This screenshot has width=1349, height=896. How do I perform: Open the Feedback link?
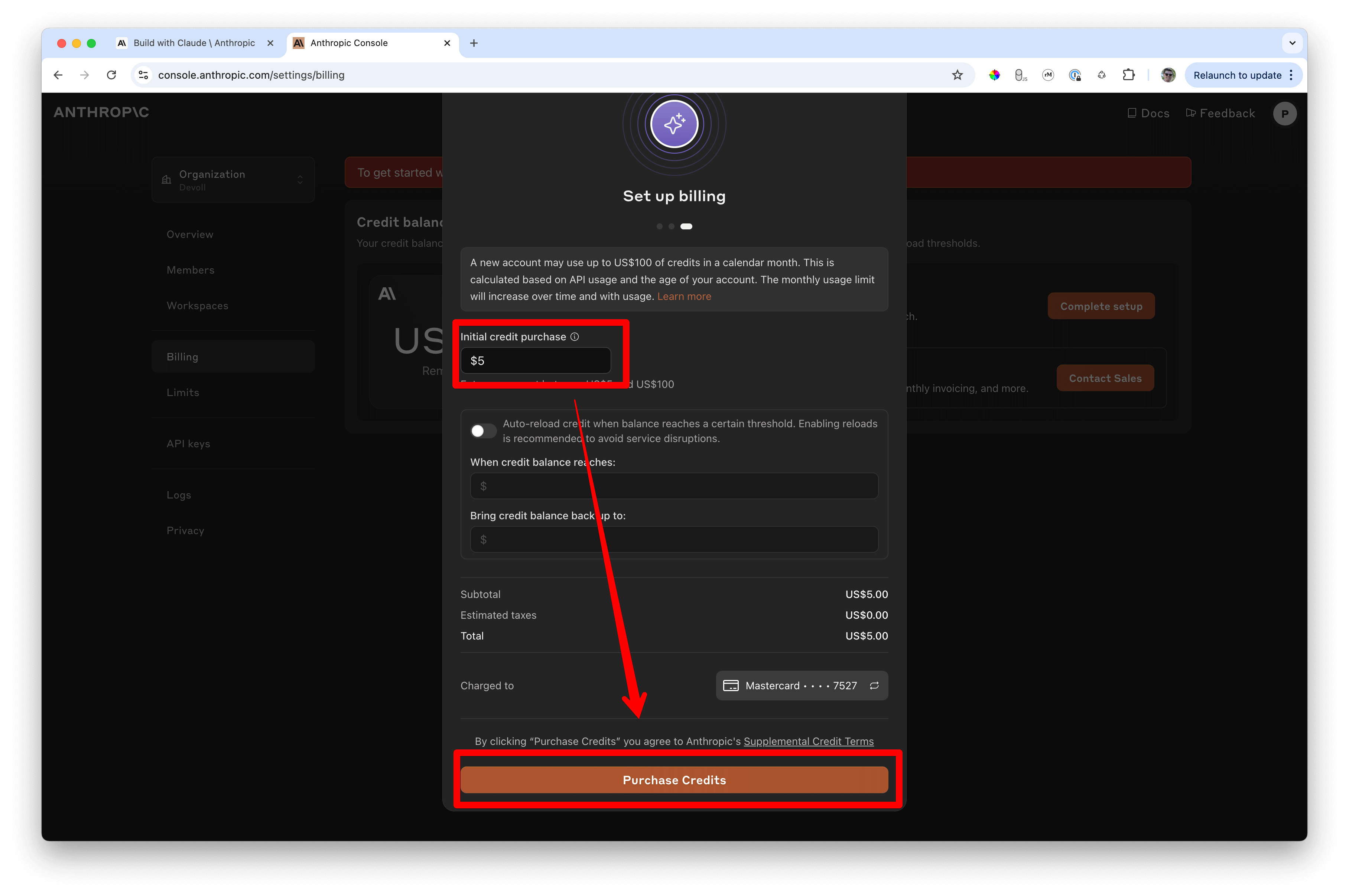[1220, 113]
